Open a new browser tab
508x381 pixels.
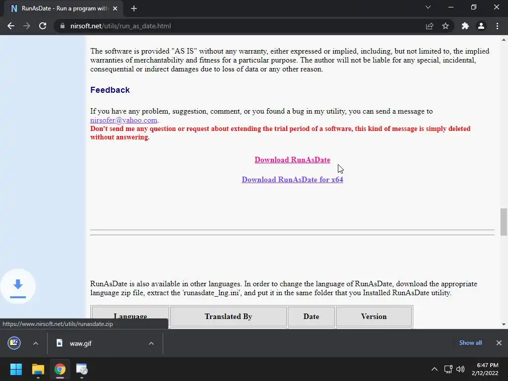[x=134, y=8]
